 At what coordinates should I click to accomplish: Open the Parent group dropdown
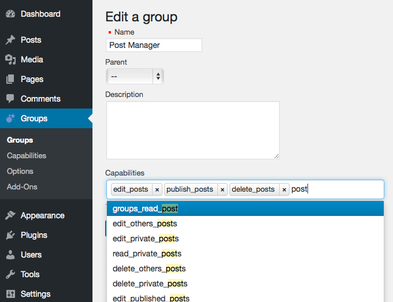point(135,76)
